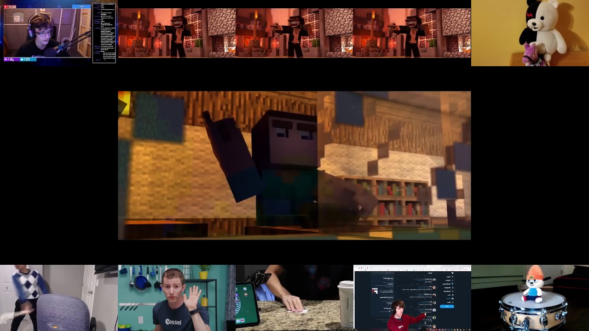Select the hand on granite counter video
Image resolution: width=589 pixels, height=331 pixels.
pos(294,298)
